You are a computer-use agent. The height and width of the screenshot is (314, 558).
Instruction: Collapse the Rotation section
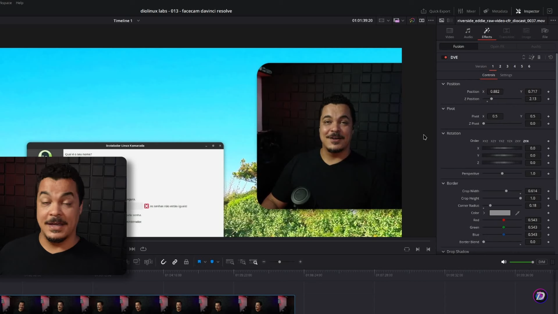coord(443,133)
